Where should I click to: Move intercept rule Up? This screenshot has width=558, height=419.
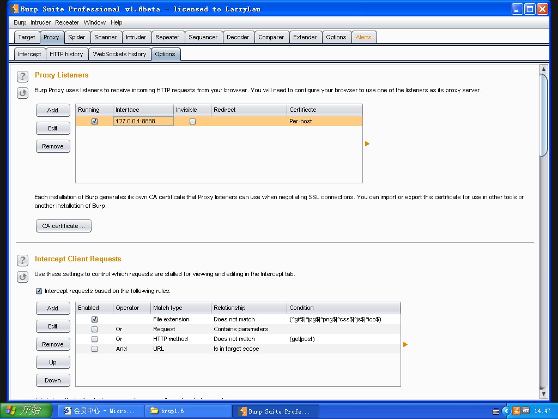click(x=53, y=362)
